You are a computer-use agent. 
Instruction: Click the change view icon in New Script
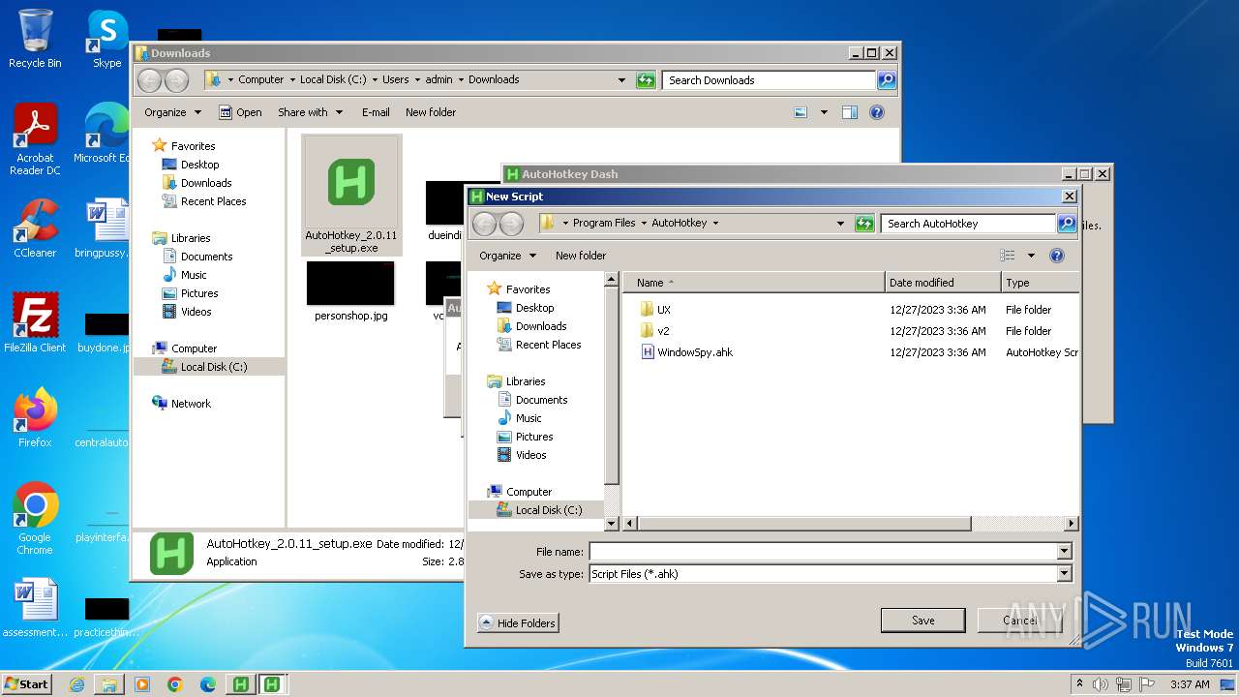(x=1008, y=256)
